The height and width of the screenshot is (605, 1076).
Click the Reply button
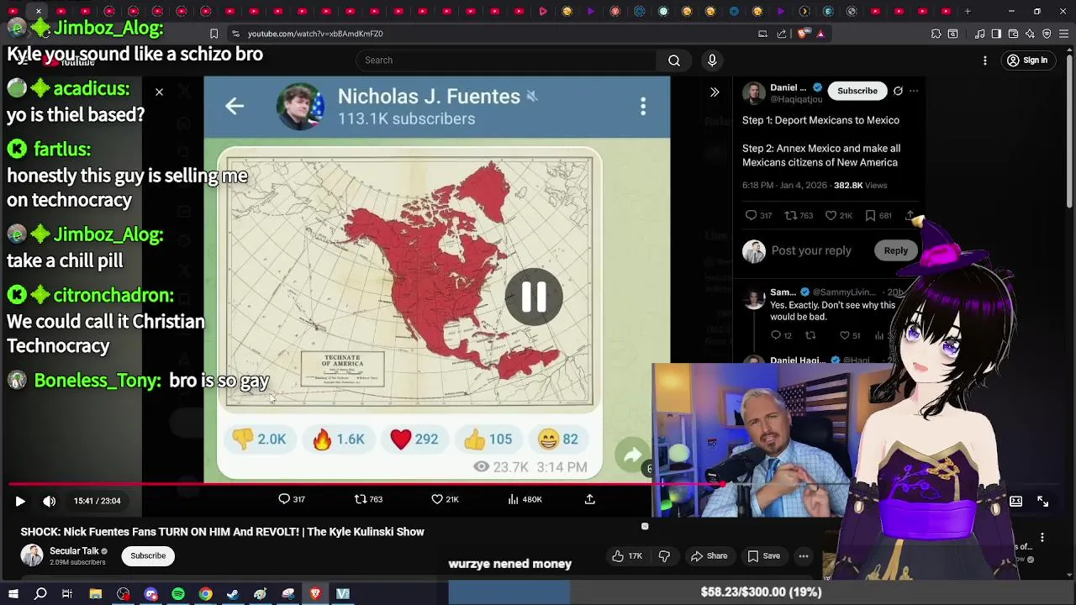pos(896,250)
